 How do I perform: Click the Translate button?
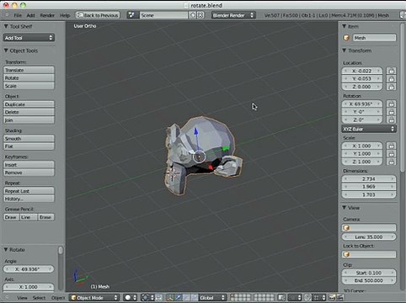(29, 70)
